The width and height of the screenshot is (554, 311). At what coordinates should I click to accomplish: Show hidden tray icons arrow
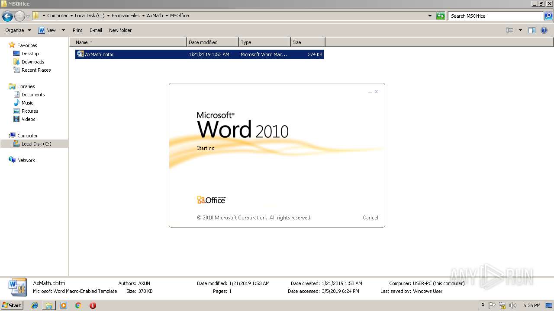pyautogui.click(x=483, y=305)
